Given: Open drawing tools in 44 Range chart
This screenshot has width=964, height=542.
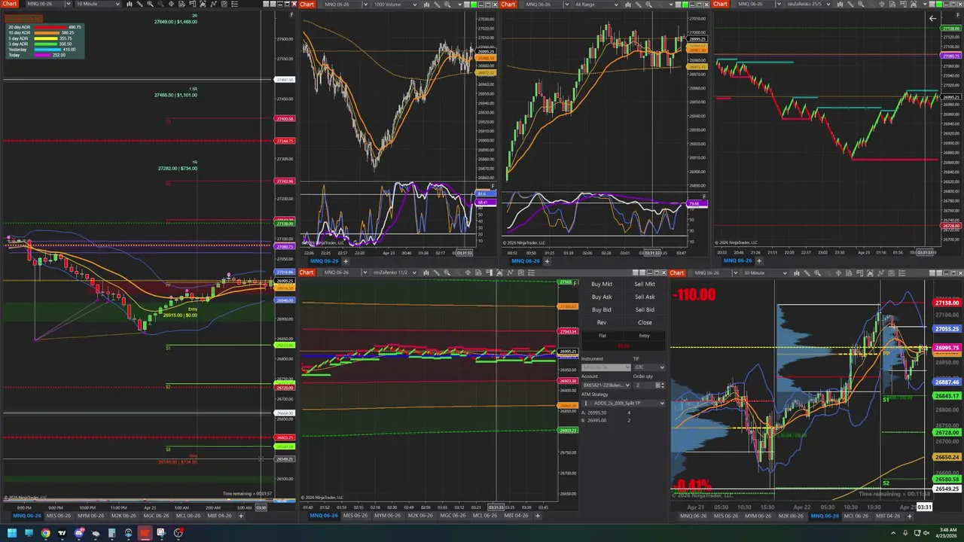Looking at the screenshot, I should pos(638,4).
